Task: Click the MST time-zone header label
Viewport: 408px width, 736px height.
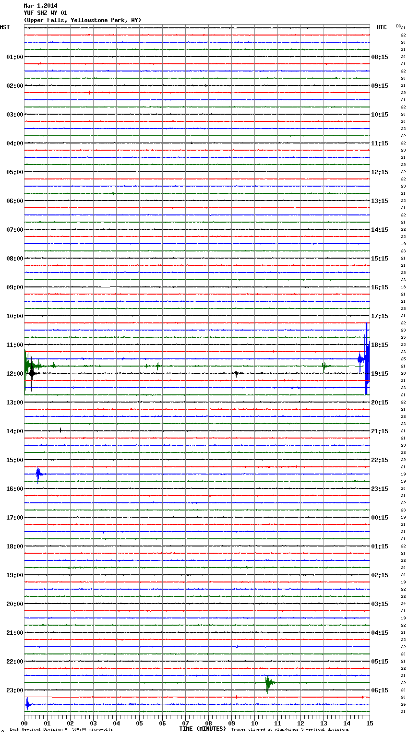Action: (x=5, y=27)
